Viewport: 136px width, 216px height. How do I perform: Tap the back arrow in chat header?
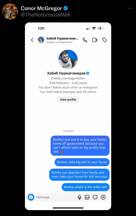[32, 40]
